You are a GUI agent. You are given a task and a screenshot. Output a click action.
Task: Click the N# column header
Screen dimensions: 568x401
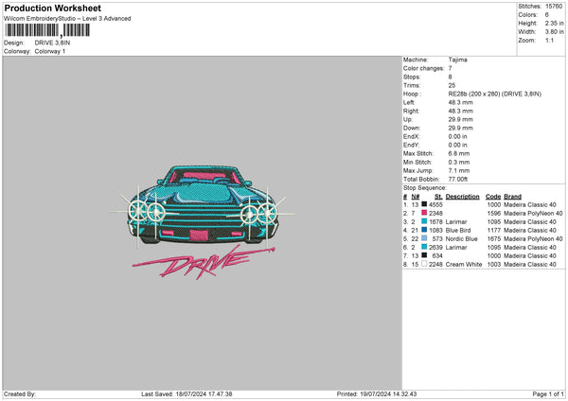pyautogui.click(x=416, y=197)
